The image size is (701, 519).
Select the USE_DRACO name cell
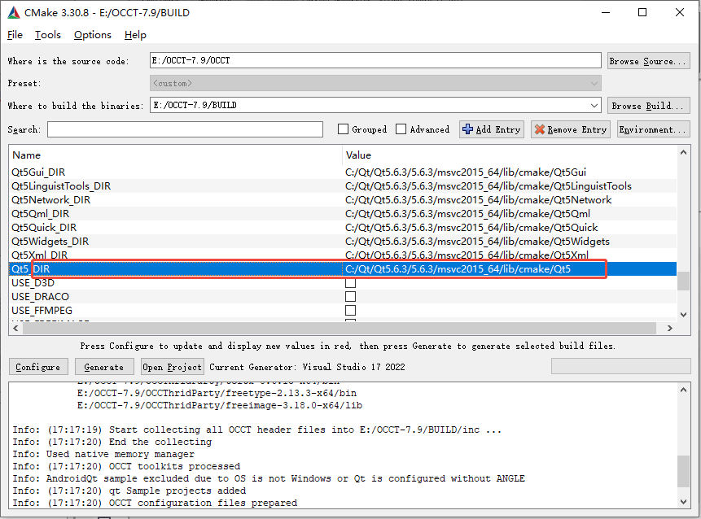tap(175, 297)
